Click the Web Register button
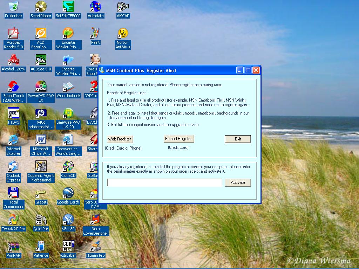Screen dimensions: 359x269 point(120,139)
